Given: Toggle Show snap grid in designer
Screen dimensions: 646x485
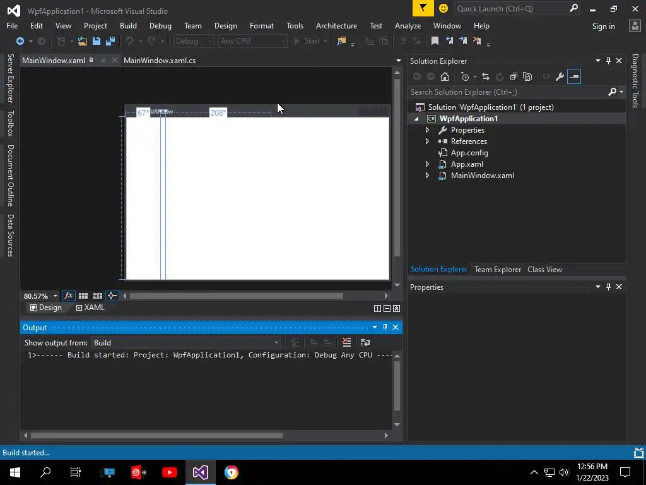Looking at the screenshot, I should coord(83,296).
